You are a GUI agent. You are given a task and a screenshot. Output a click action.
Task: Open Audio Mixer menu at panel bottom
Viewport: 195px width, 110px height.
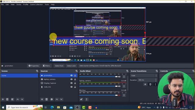click(87, 99)
